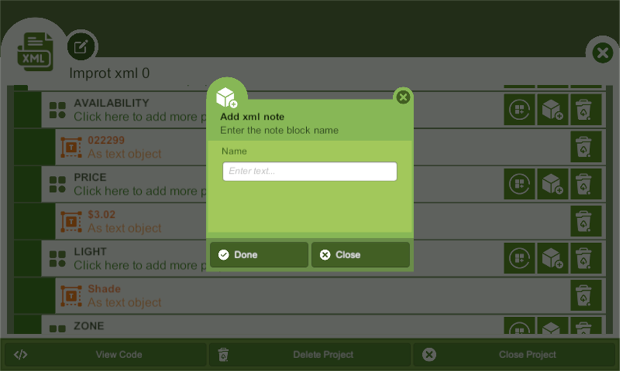Screen dimensions: 620x371
Task: Dismiss the Add xml note dialog with its X
Action: (x=403, y=98)
